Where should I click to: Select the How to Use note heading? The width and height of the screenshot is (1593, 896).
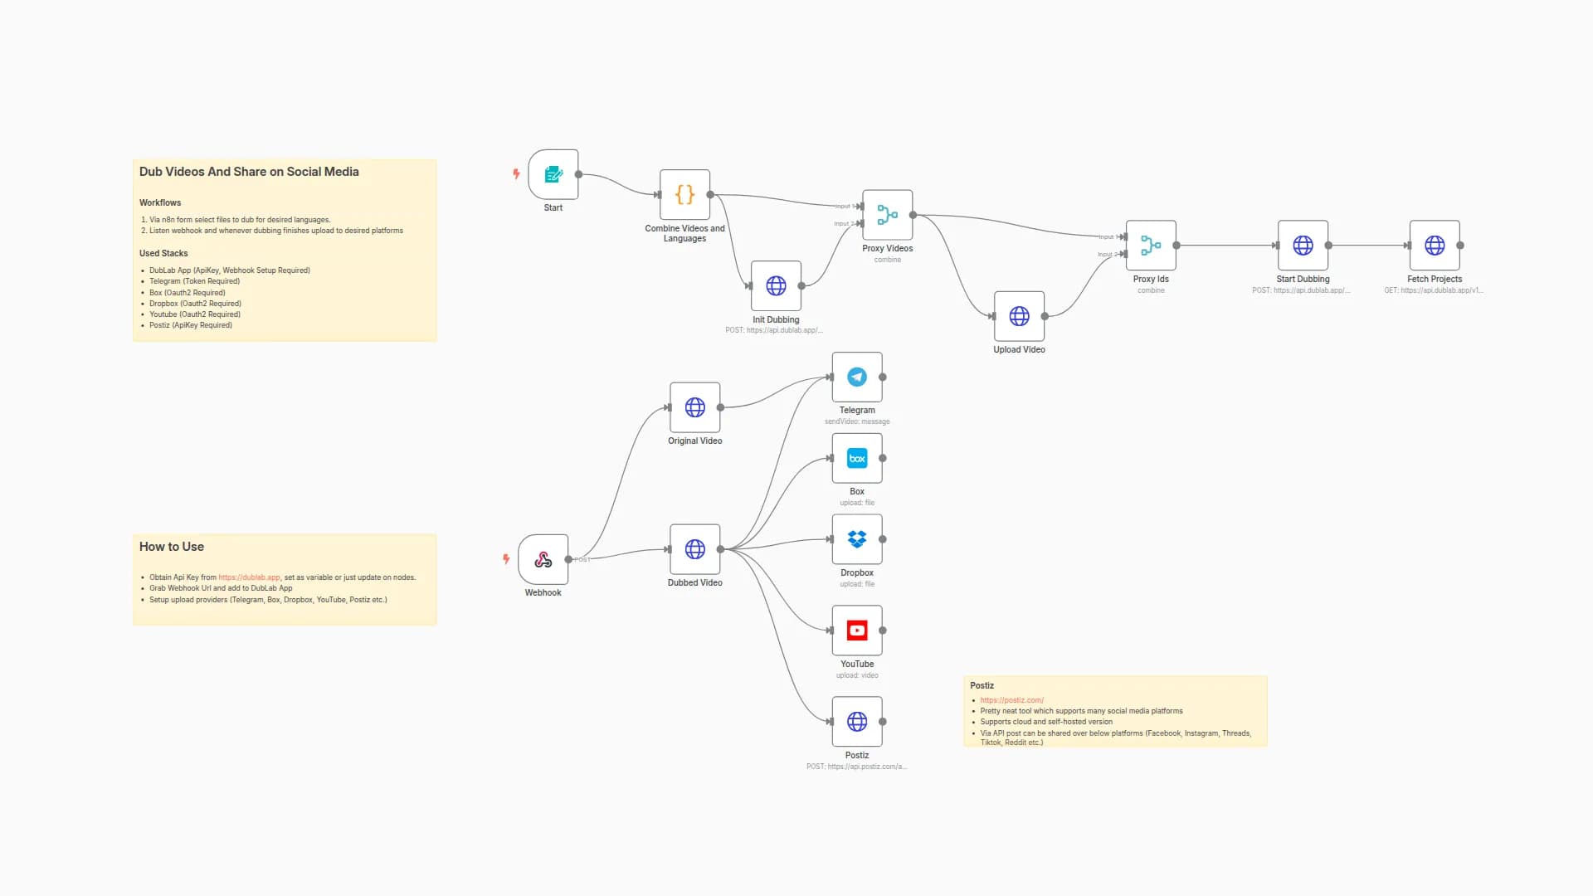point(172,547)
